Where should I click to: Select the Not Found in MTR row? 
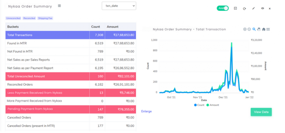71,52
